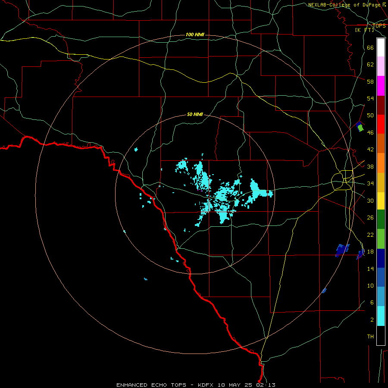Click the legend value "TH"
The height and width of the screenshot is (388, 388).
[370, 337]
